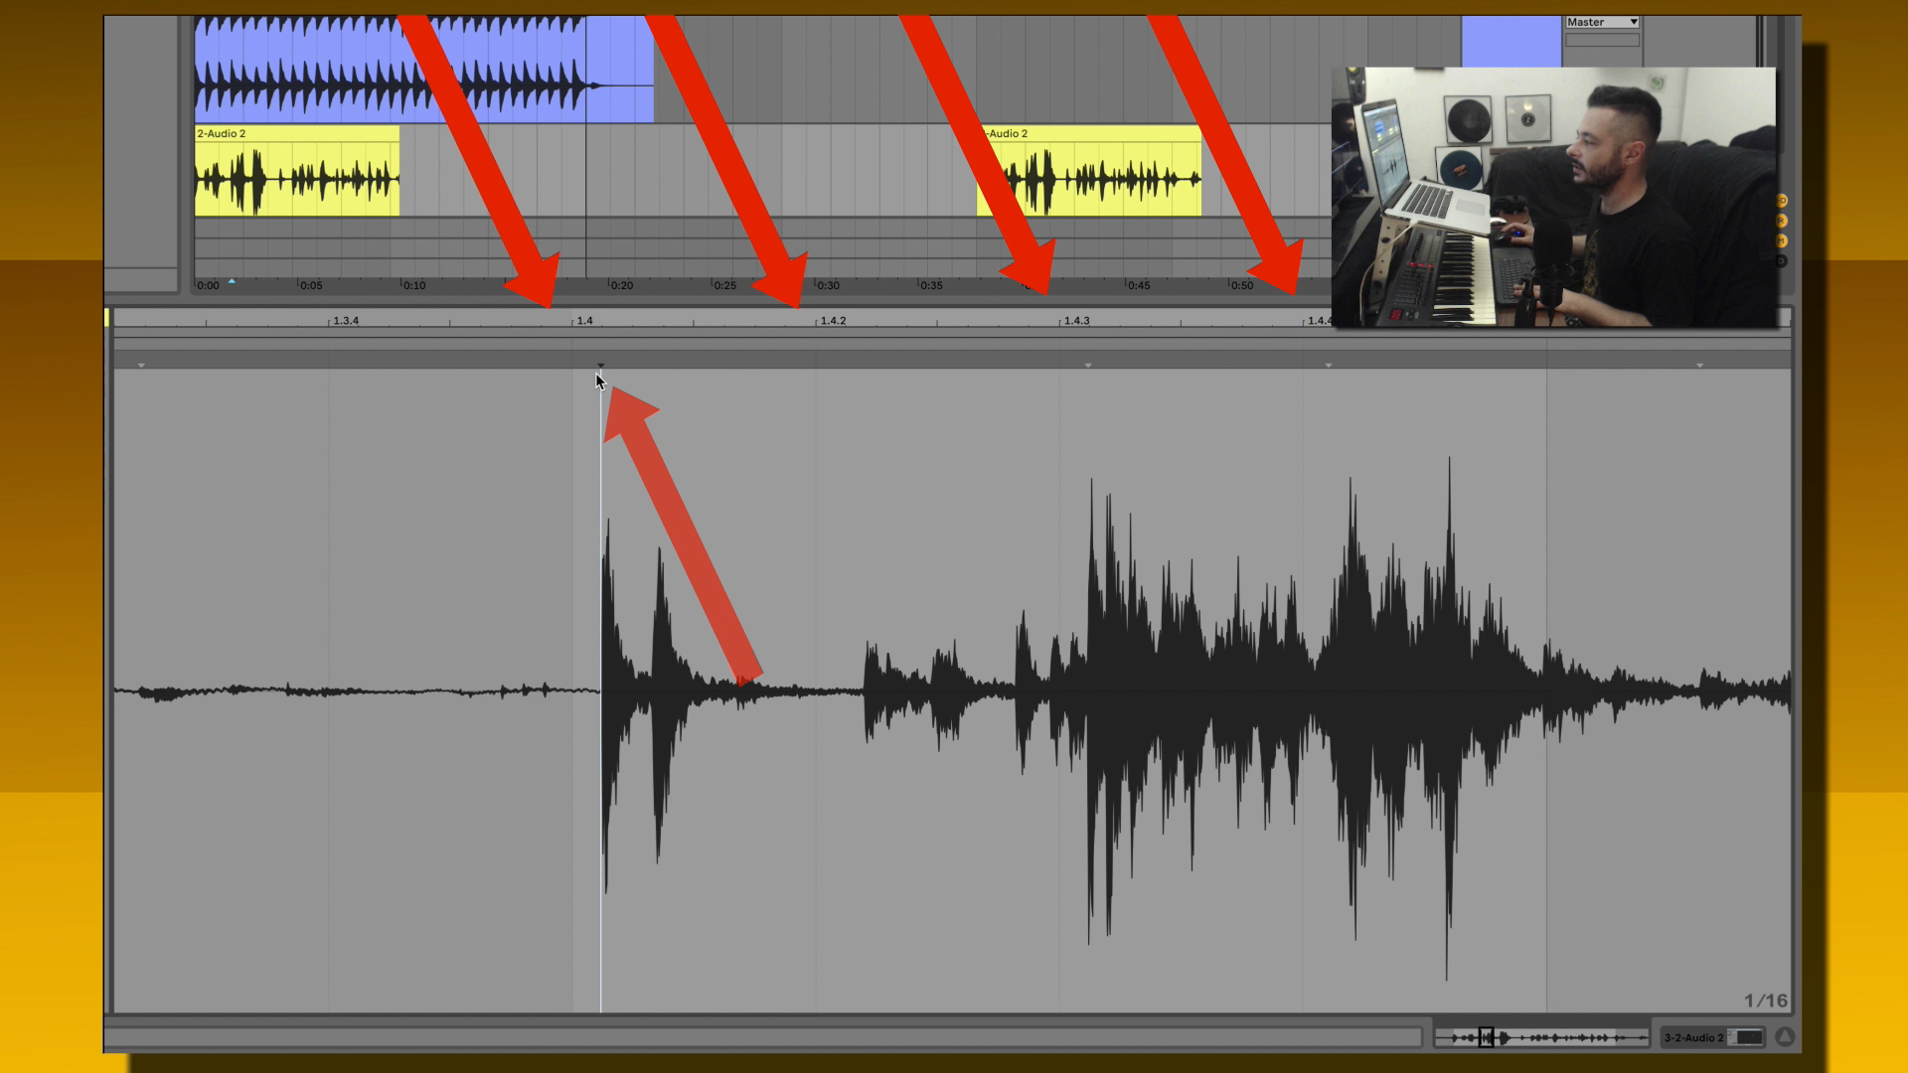
Task: Click the orange M mixer section toggle
Action: click(x=1782, y=241)
